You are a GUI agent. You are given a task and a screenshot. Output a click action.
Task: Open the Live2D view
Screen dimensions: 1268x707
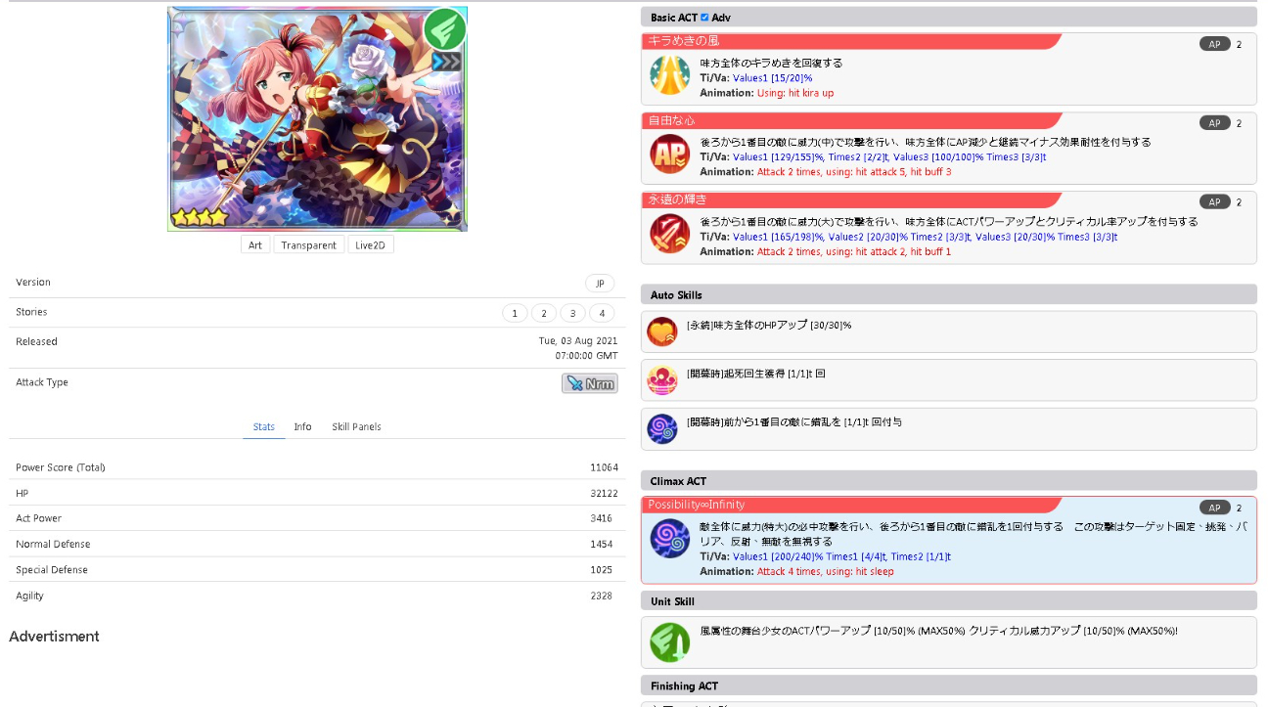pyautogui.click(x=371, y=245)
